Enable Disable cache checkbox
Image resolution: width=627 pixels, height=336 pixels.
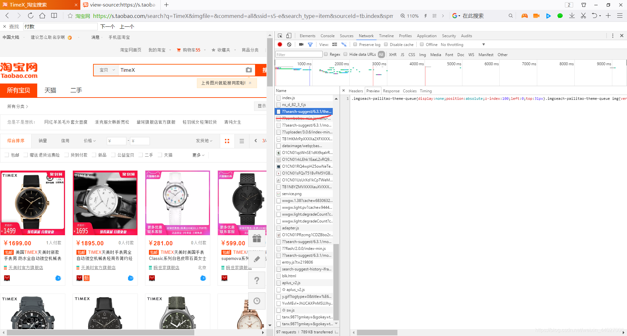[386, 44]
